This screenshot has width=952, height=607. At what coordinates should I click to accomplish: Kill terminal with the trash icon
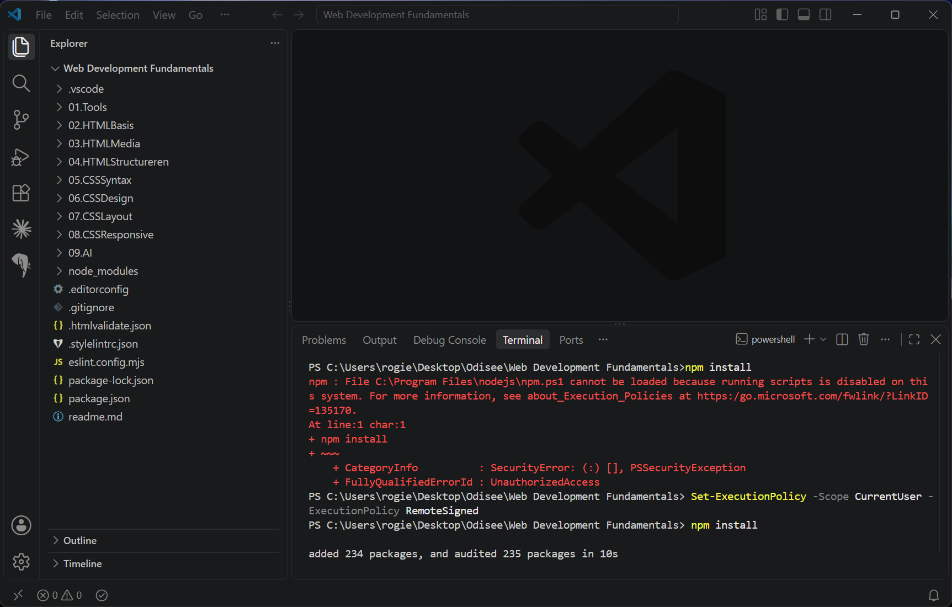coord(864,339)
